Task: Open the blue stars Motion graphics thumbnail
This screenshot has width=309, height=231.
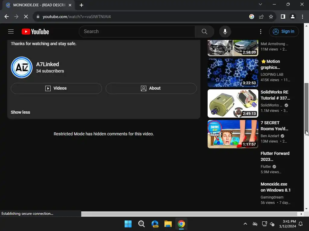Action: [x=233, y=73]
